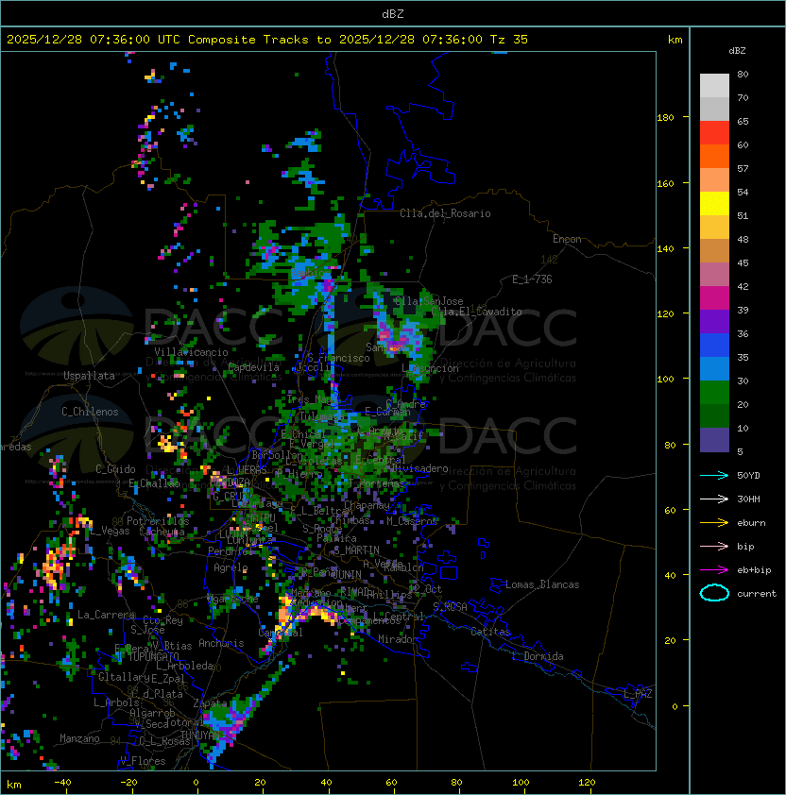
Task: Click the '54' value on the color scale
Action: (743, 193)
